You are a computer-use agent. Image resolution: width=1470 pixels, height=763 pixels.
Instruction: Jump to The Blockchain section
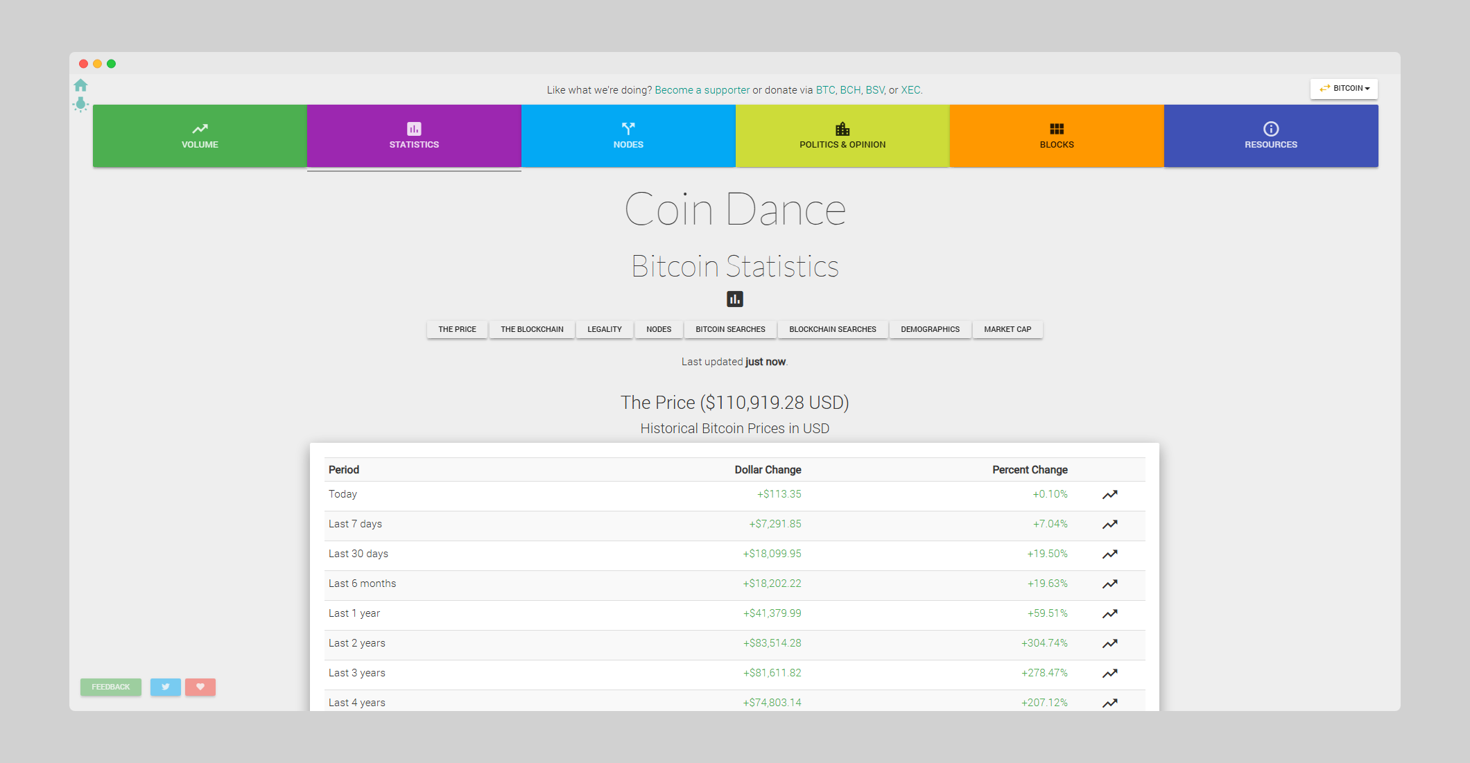[532, 329]
